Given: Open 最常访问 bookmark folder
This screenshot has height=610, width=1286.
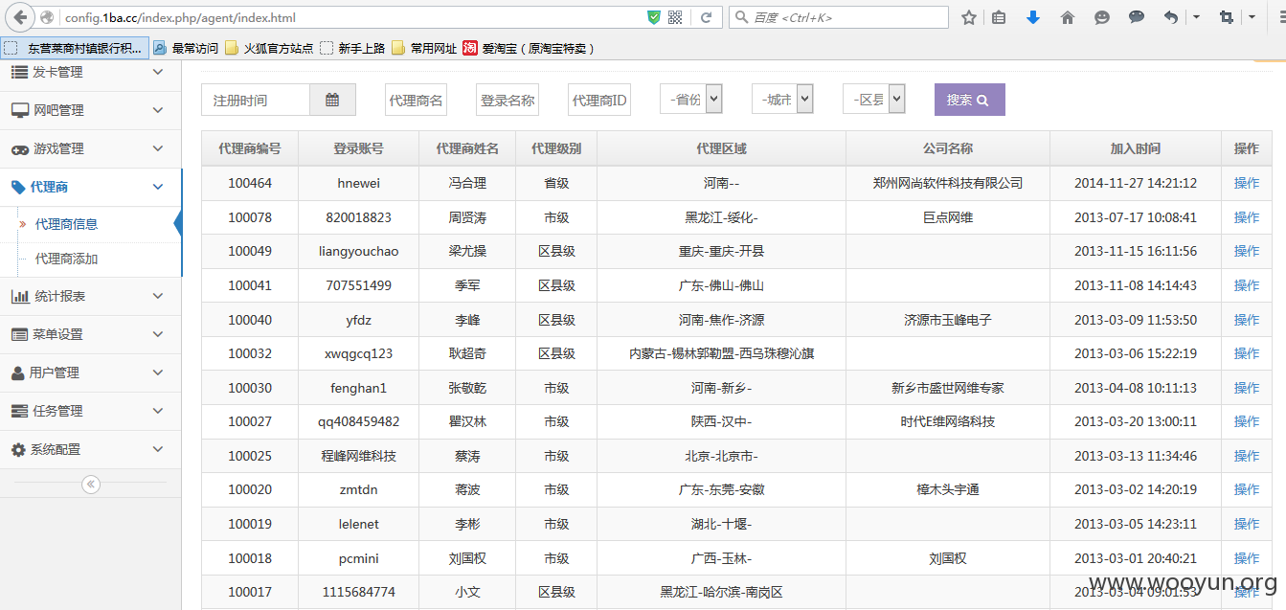Looking at the screenshot, I should [x=186, y=48].
